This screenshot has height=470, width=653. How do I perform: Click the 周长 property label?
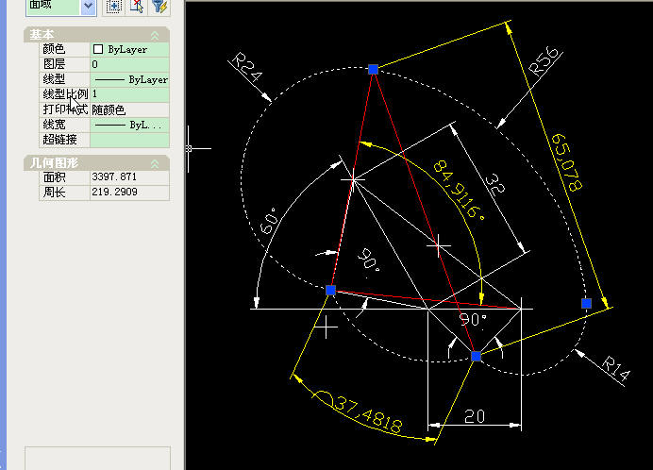(54, 193)
